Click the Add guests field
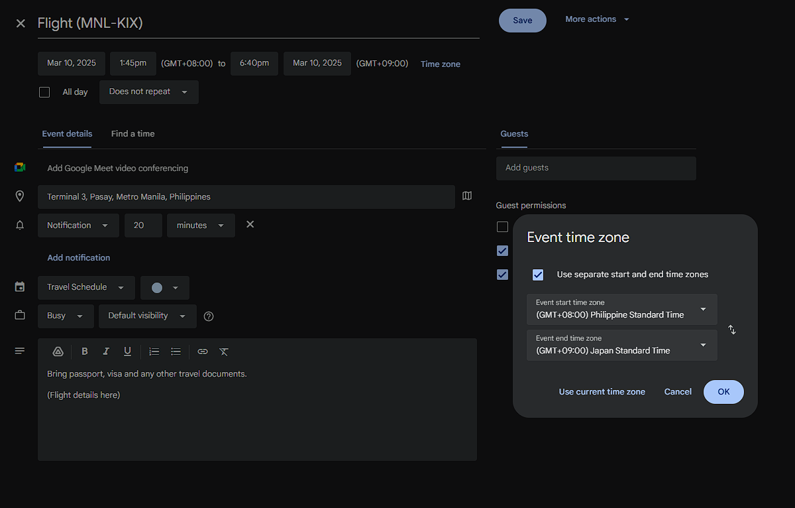Screen dimensions: 795x508 tap(596, 168)
